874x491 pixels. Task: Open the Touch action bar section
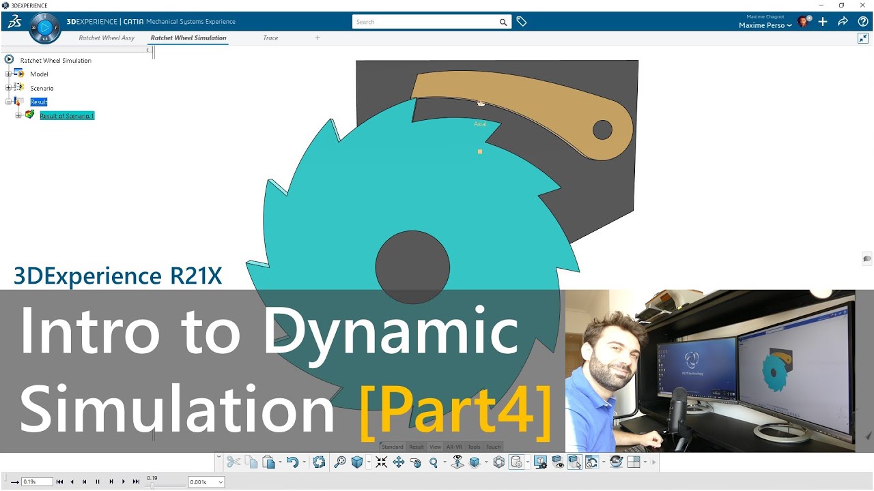pyautogui.click(x=493, y=447)
